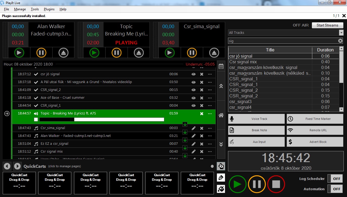Viewport: 347px width, 197px height.
Task: Open more options for Topic Breaking Me row
Action: click(210, 114)
